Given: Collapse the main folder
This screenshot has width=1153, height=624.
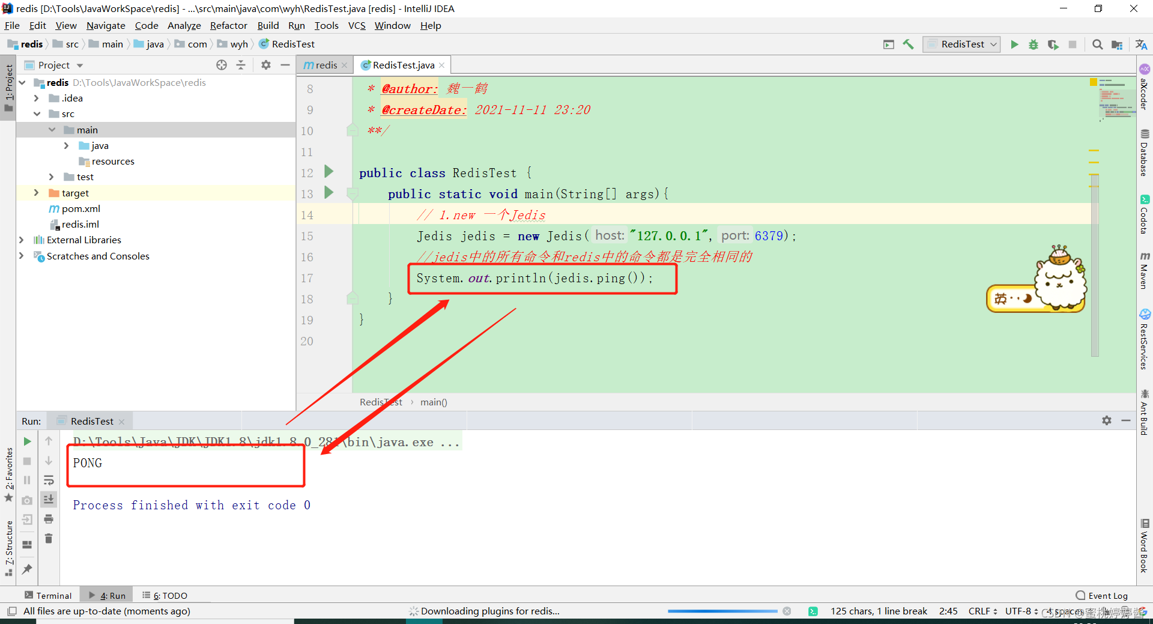Looking at the screenshot, I should (52, 130).
